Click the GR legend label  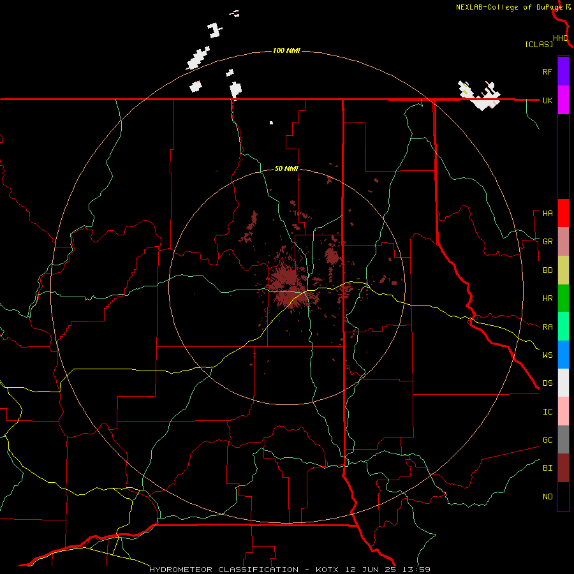tap(547, 242)
